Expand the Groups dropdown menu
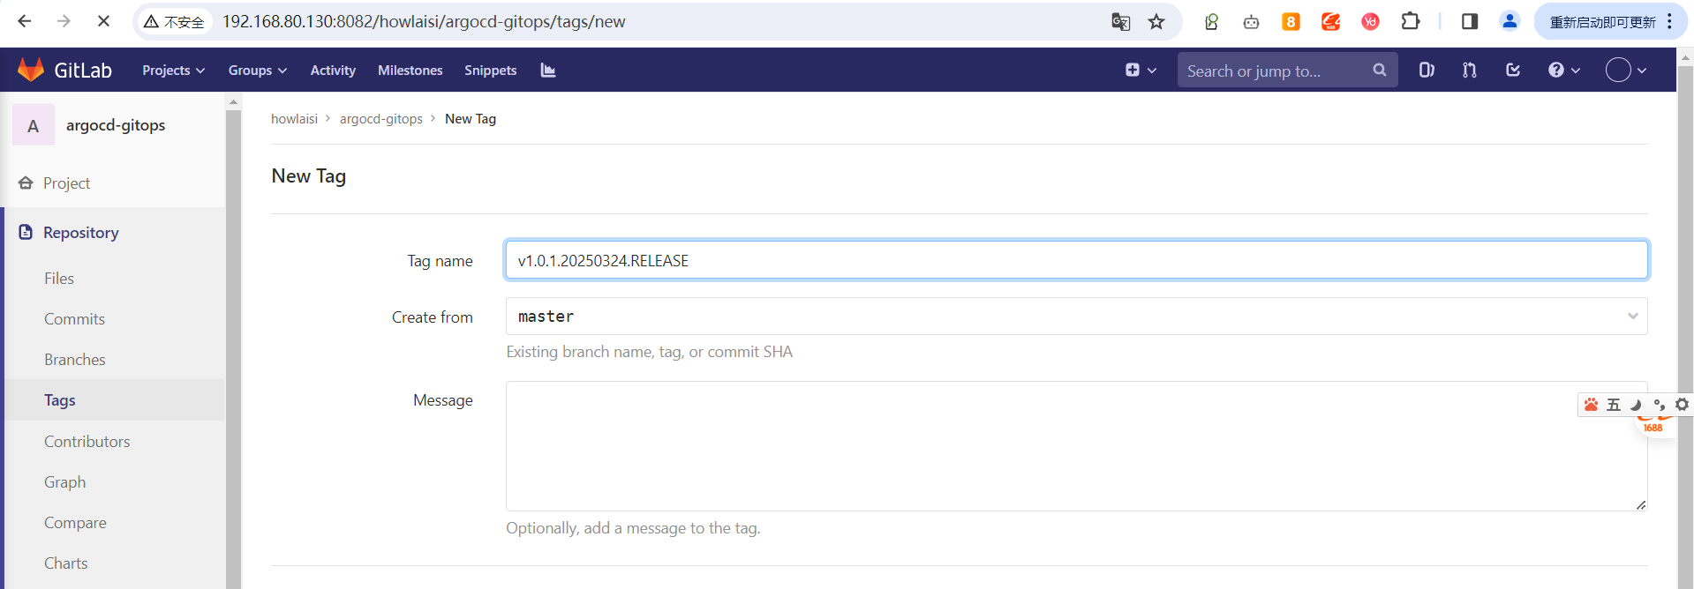Viewport: 1694px width, 589px height. (x=257, y=71)
